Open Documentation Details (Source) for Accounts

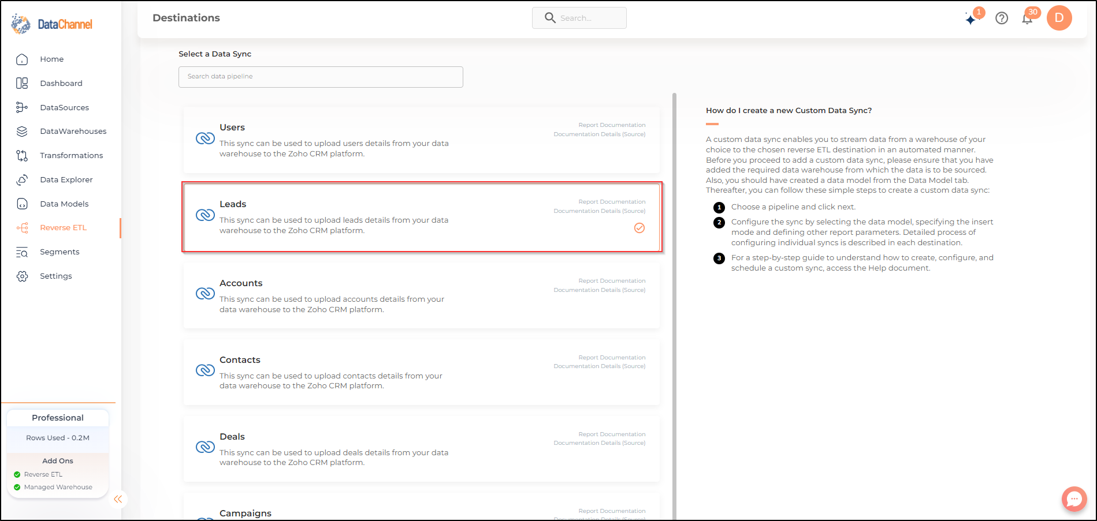pyautogui.click(x=600, y=290)
